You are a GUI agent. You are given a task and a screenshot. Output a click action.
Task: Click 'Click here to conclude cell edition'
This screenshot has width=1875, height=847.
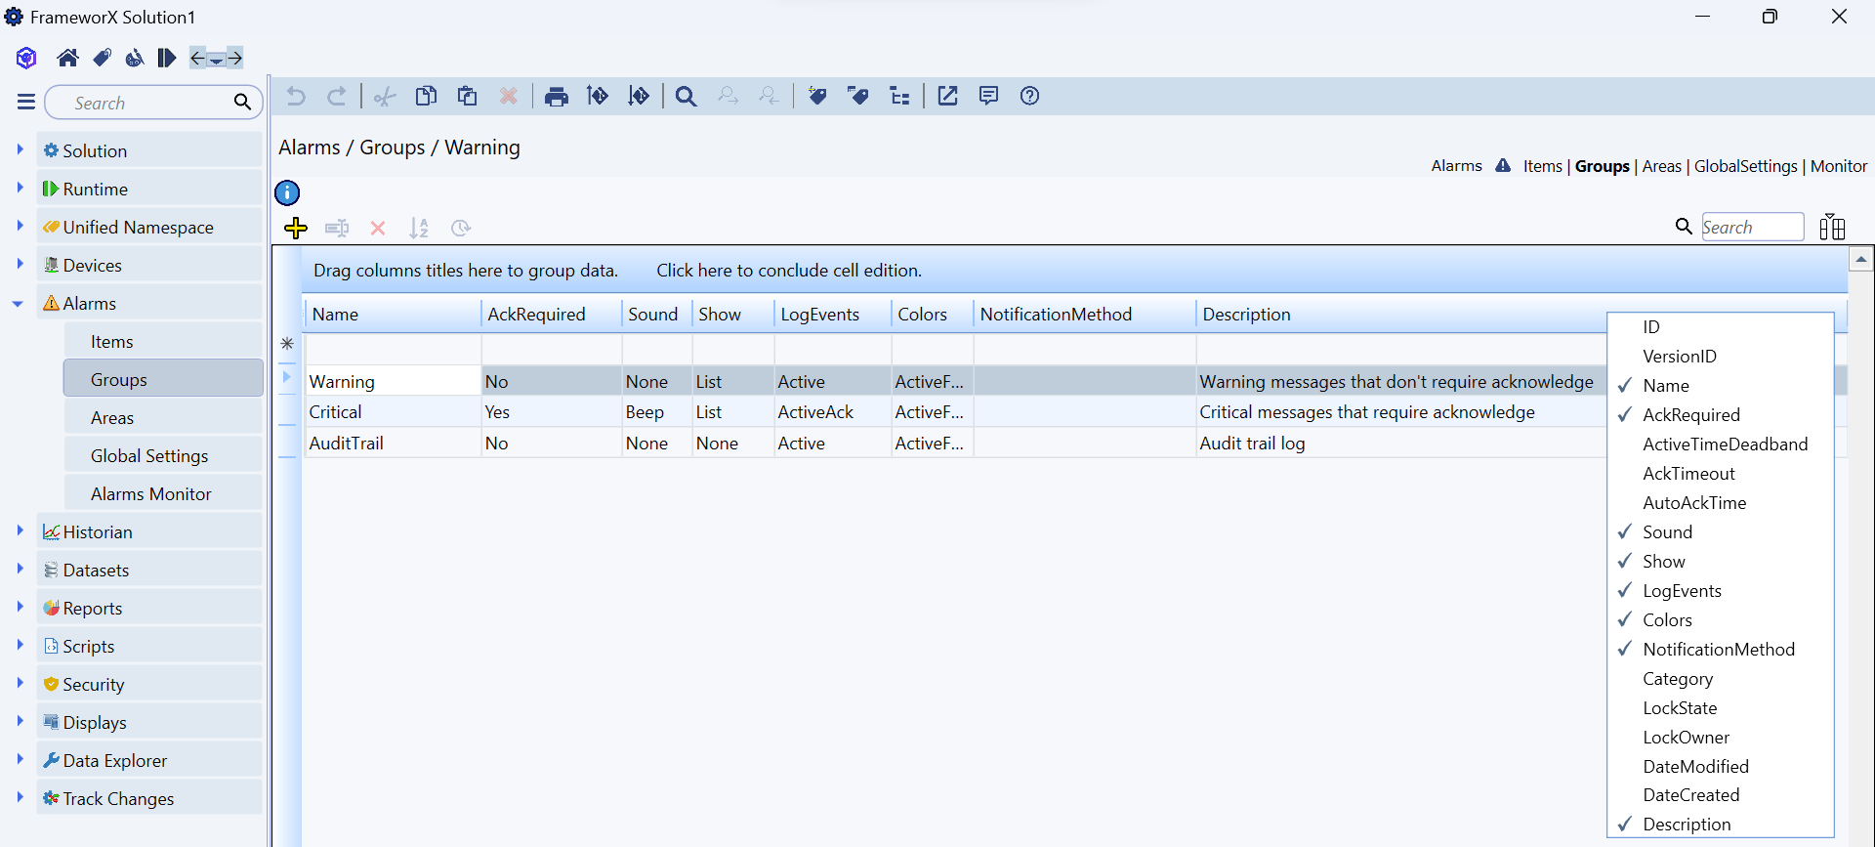pos(788,271)
